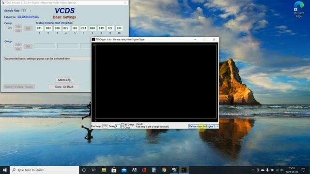The height and width of the screenshot is (174, 310).
Task: Open the Office icon on the taskbar
Action: coord(144,170)
